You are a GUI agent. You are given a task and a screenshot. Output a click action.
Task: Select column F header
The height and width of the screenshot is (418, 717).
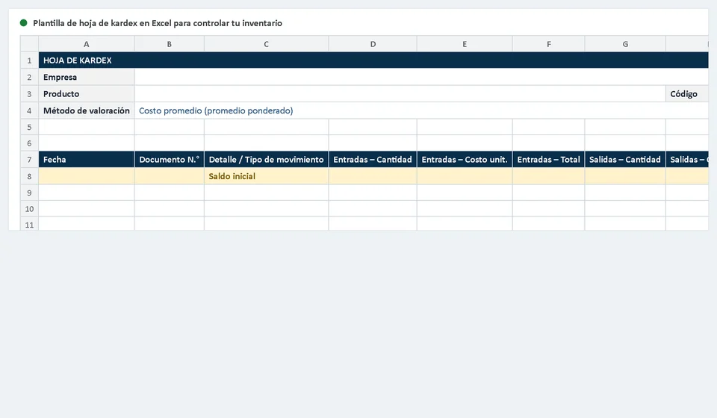coord(549,44)
